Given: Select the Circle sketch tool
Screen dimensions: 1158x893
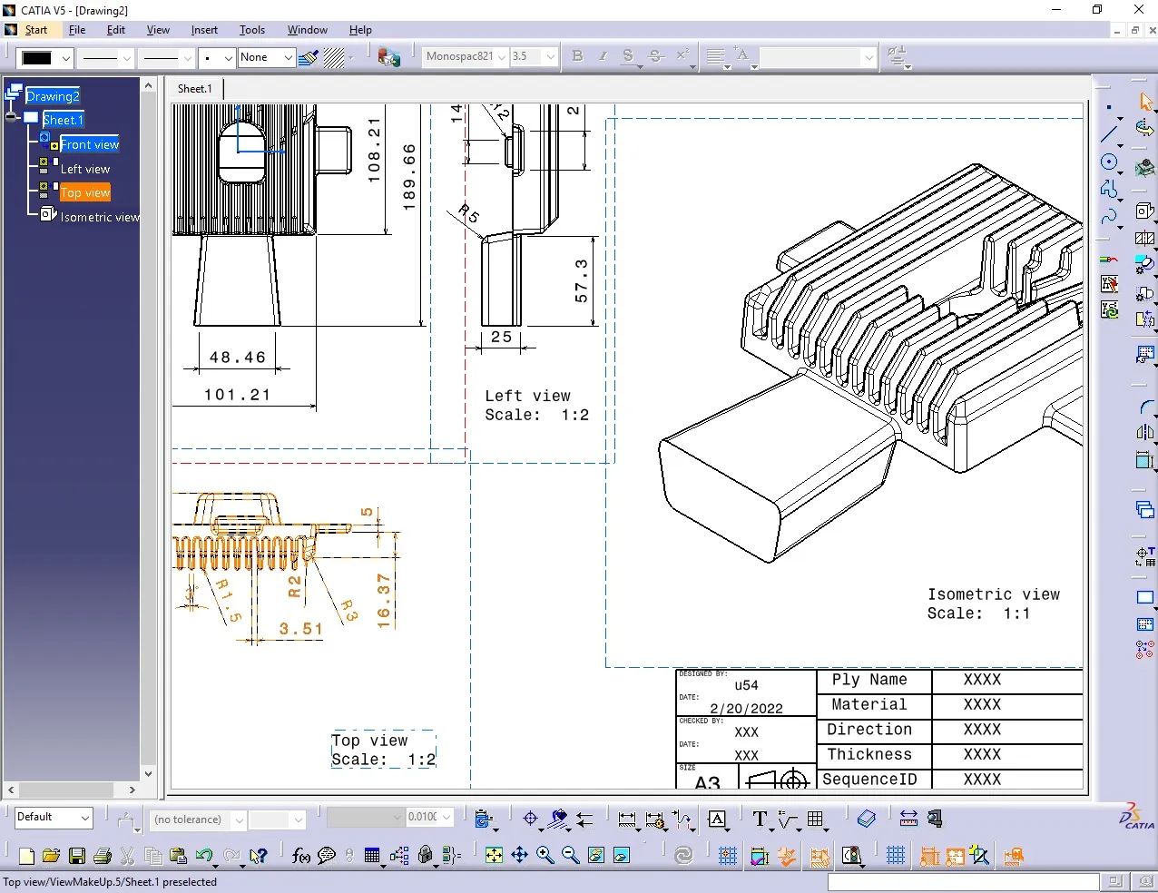Looking at the screenshot, I should (x=1109, y=162).
